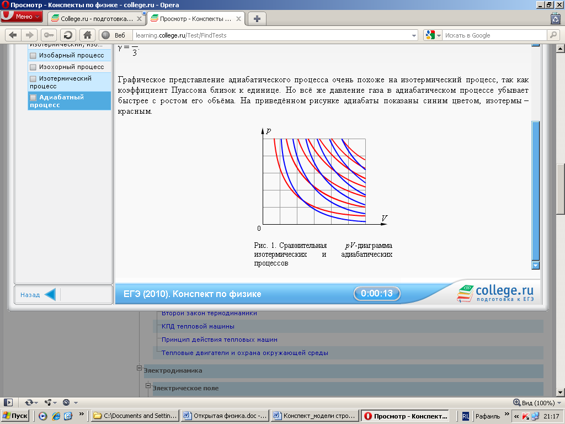Go back with the browser back arrow
Viewport: 565px width, 424px height.
click(13, 35)
